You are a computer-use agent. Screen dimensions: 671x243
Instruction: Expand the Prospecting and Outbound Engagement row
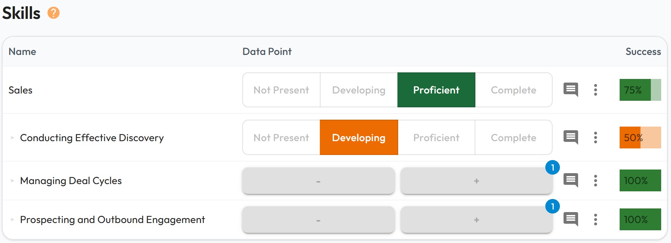tap(11, 219)
